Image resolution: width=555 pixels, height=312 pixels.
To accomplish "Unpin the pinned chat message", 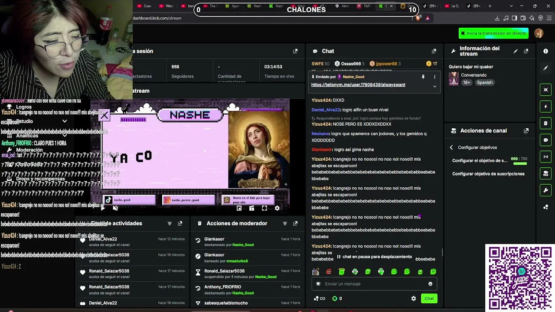I will point(423,77).
